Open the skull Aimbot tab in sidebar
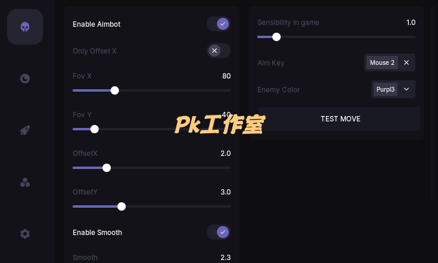This screenshot has width=438, height=263. pyautogui.click(x=25, y=27)
